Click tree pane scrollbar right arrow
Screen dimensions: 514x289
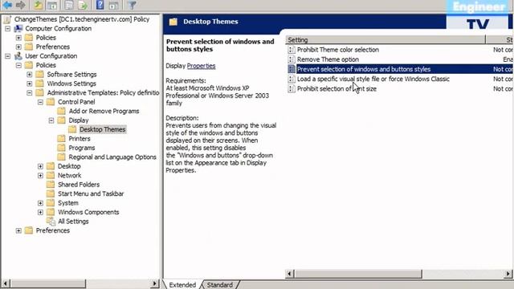click(x=155, y=283)
